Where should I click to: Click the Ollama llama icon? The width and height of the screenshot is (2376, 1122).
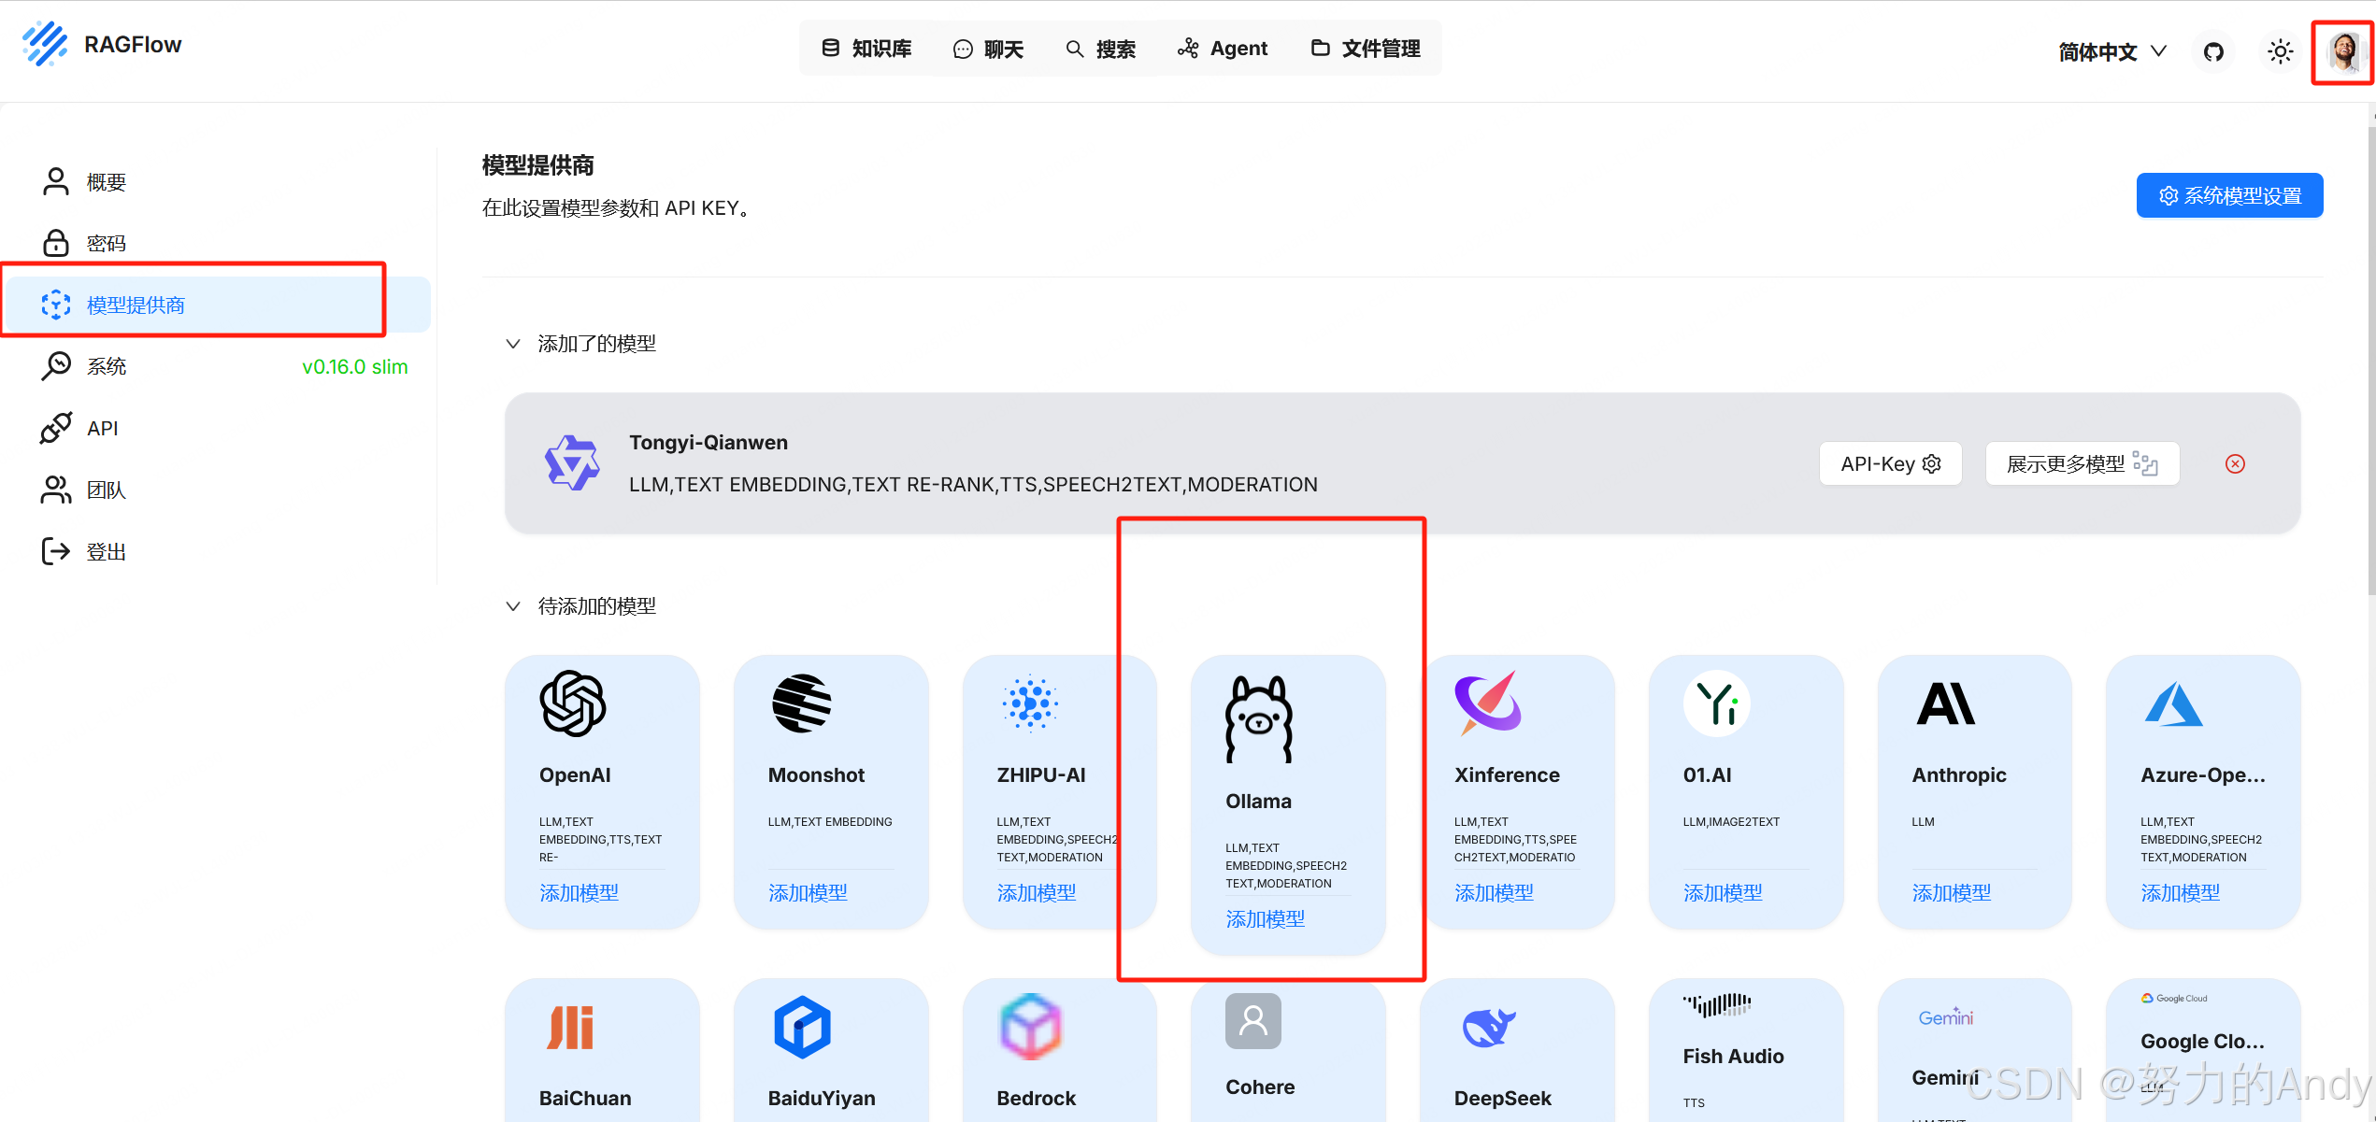pyautogui.click(x=1259, y=718)
